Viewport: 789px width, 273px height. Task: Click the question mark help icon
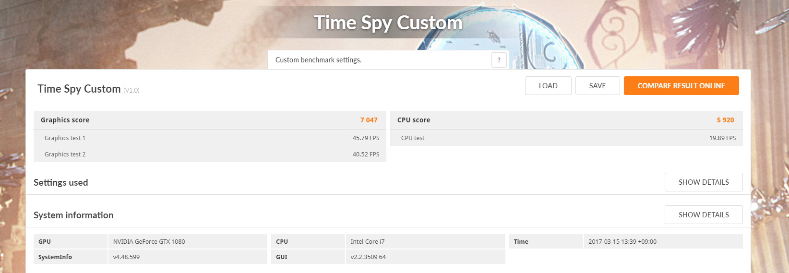pyautogui.click(x=499, y=60)
